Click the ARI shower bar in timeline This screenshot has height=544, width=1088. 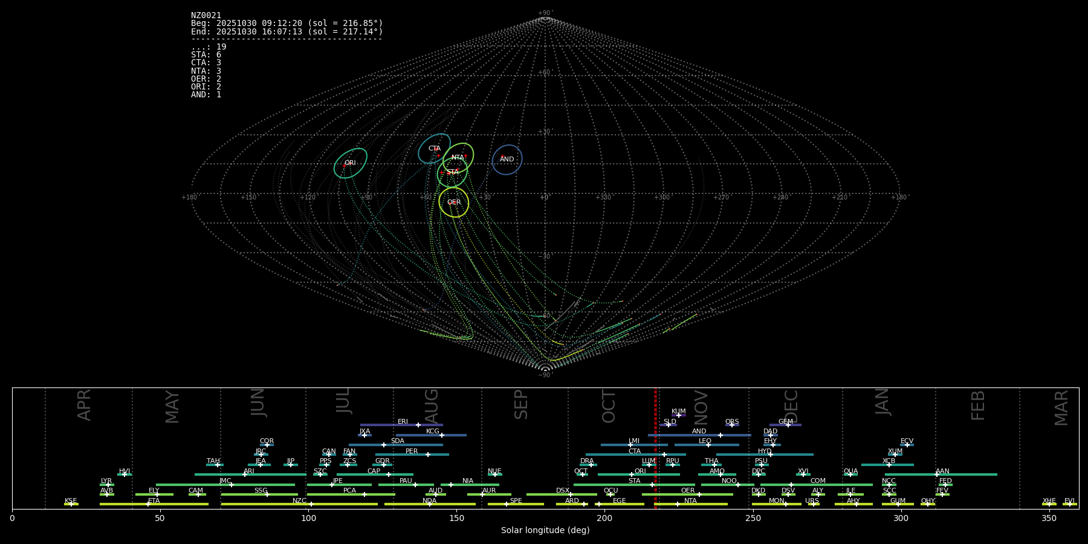(x=250, y=474)
